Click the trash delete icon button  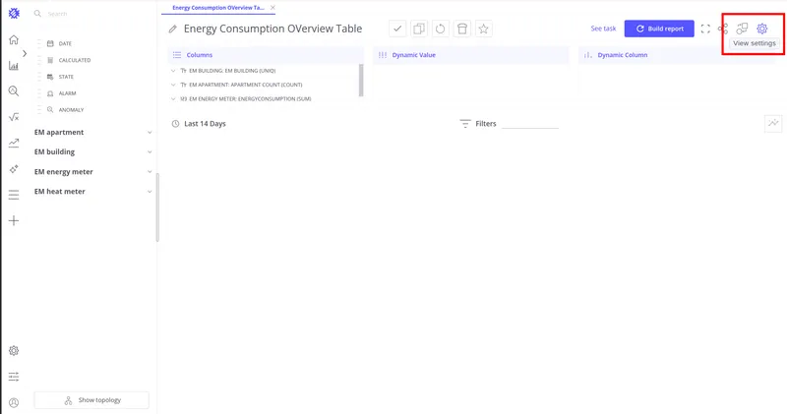(461, 29)
